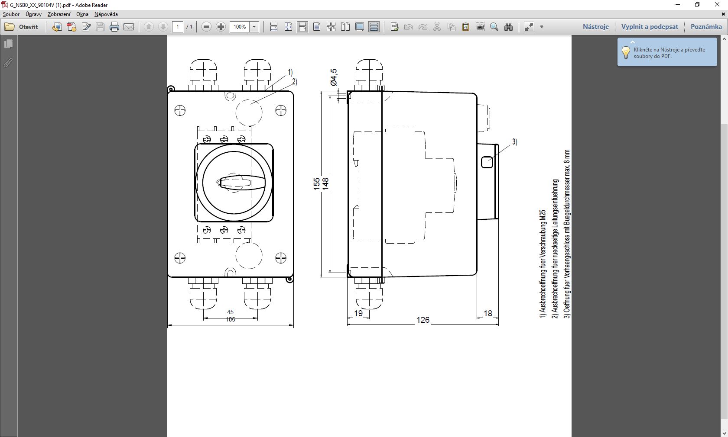Open search with the binoculars icon

coord(509,27)
